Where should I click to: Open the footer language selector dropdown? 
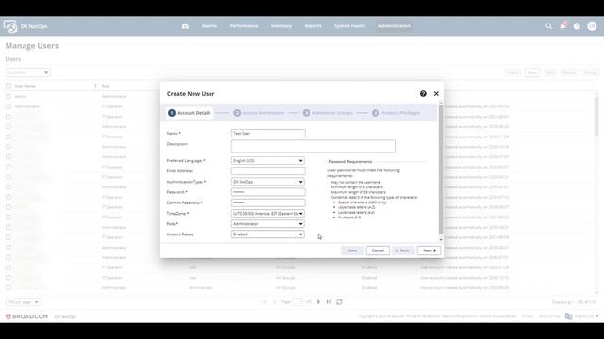click(587, 316)
